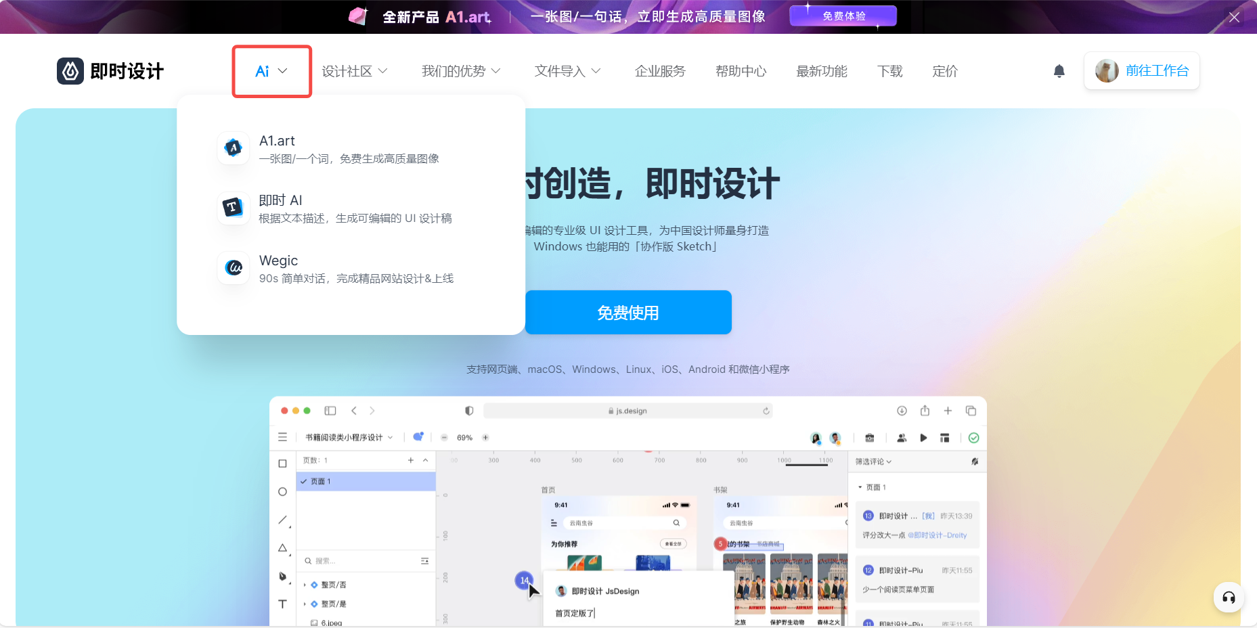The height and width of the screenshot is (628, 1257).
Task: Collapse the pages list chevron
Action: (x=425, y=460)
